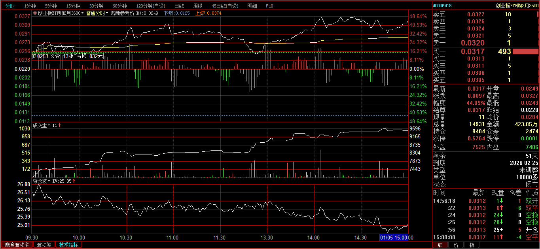Click the 仓差 2474 value
This screenshot has height=249, width=540.
[x=532, y=131]
